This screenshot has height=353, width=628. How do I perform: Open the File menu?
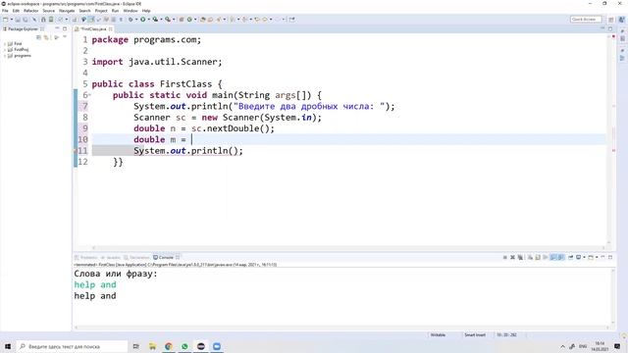[x=5, y=11]
